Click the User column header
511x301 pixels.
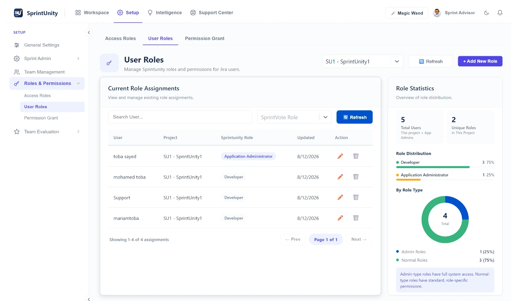[x=118, y=137]
